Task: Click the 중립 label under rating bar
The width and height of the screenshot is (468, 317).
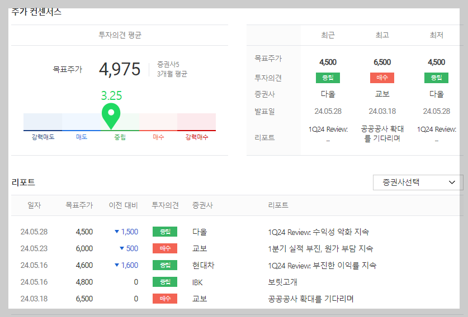Action: pyautogui.click(x=120, y=137)
